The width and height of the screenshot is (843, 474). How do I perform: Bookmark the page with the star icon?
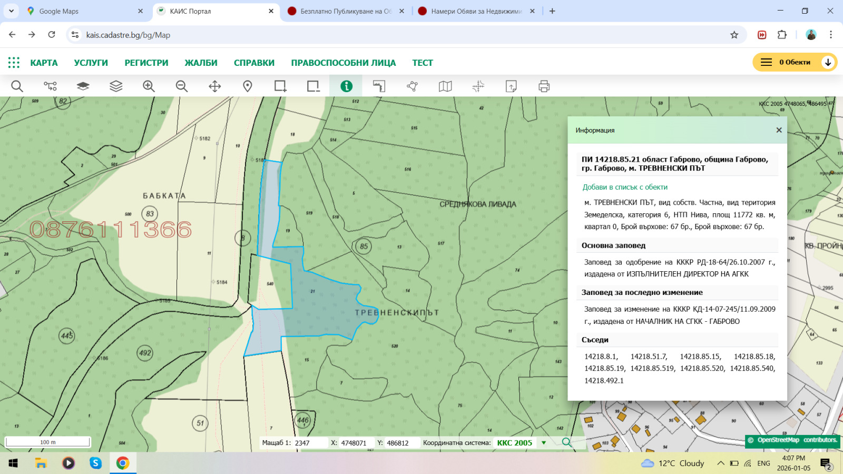pyautogui.click(x=733, y=35)
